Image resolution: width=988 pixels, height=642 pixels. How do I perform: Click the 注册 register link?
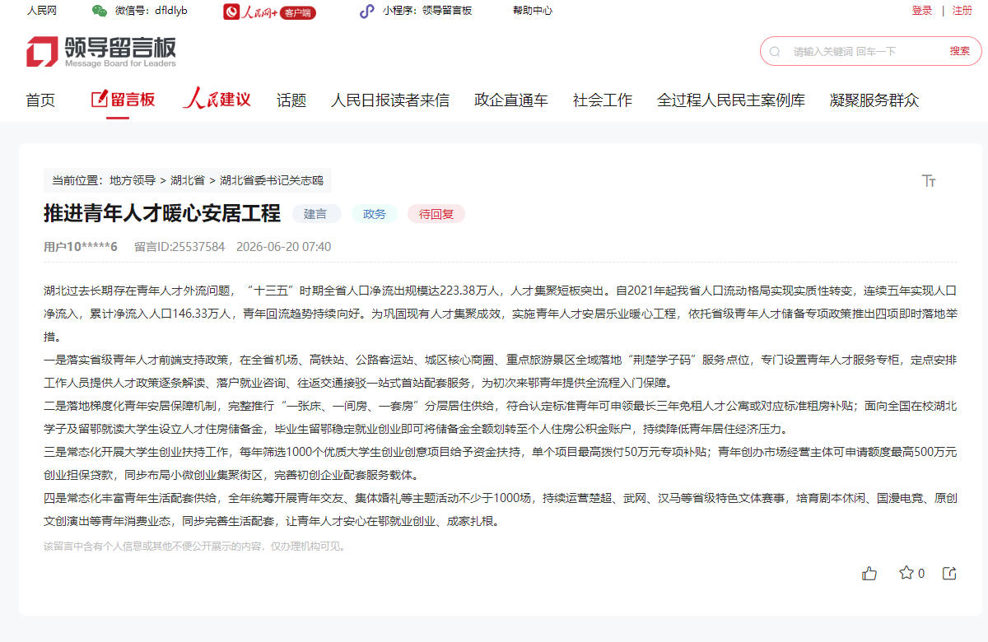pos(962,11)
